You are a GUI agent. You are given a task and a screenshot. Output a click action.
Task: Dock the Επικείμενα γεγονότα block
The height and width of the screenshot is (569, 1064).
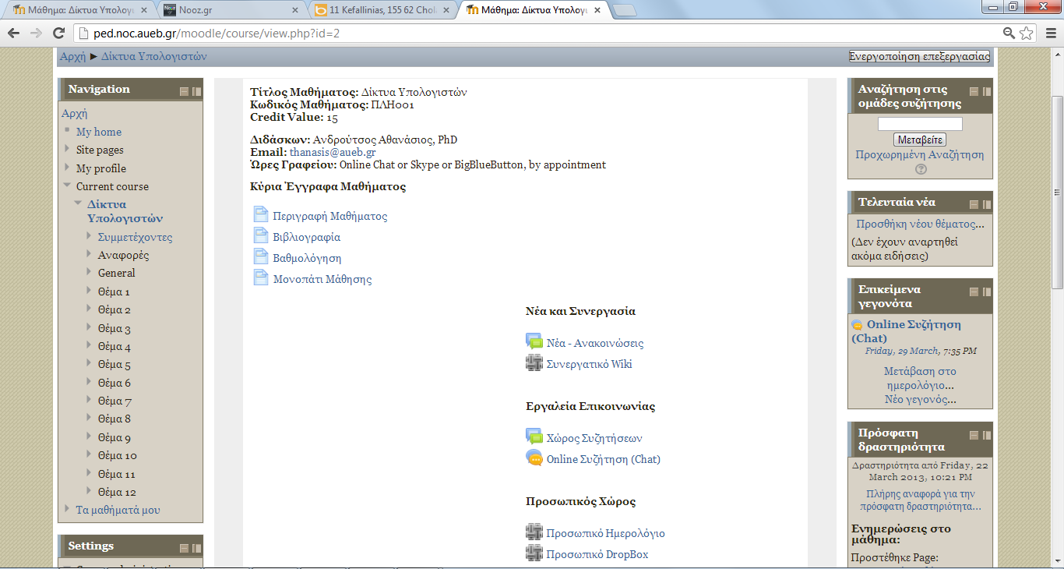coord(986,292)
